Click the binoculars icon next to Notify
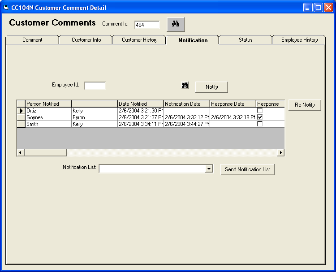336x272 pixels. click(185, 86)
